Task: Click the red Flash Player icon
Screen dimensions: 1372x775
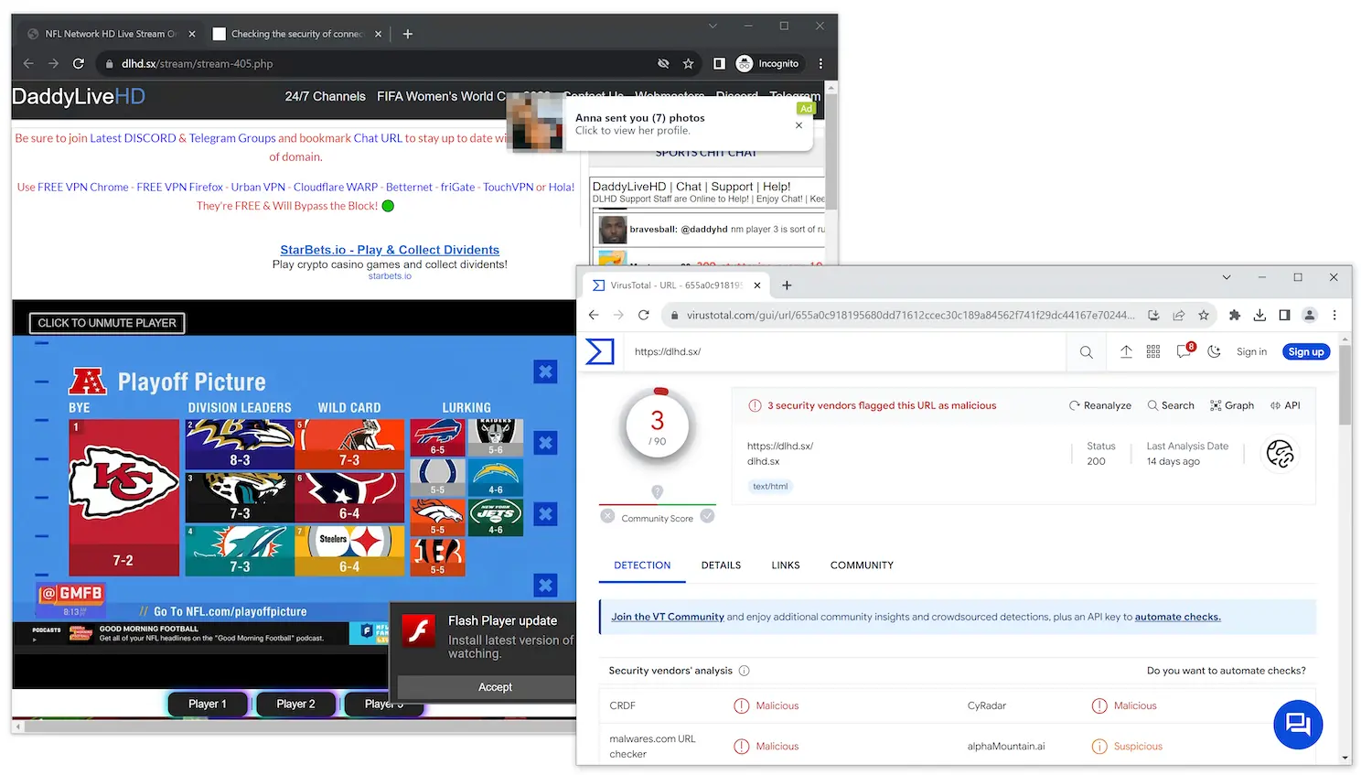Action: tap(419, 630)
